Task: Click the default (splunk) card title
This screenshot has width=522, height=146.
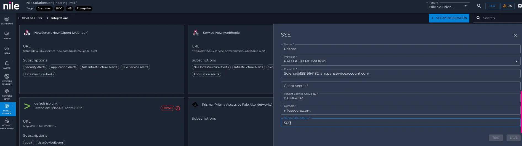Action: point(46,104)
